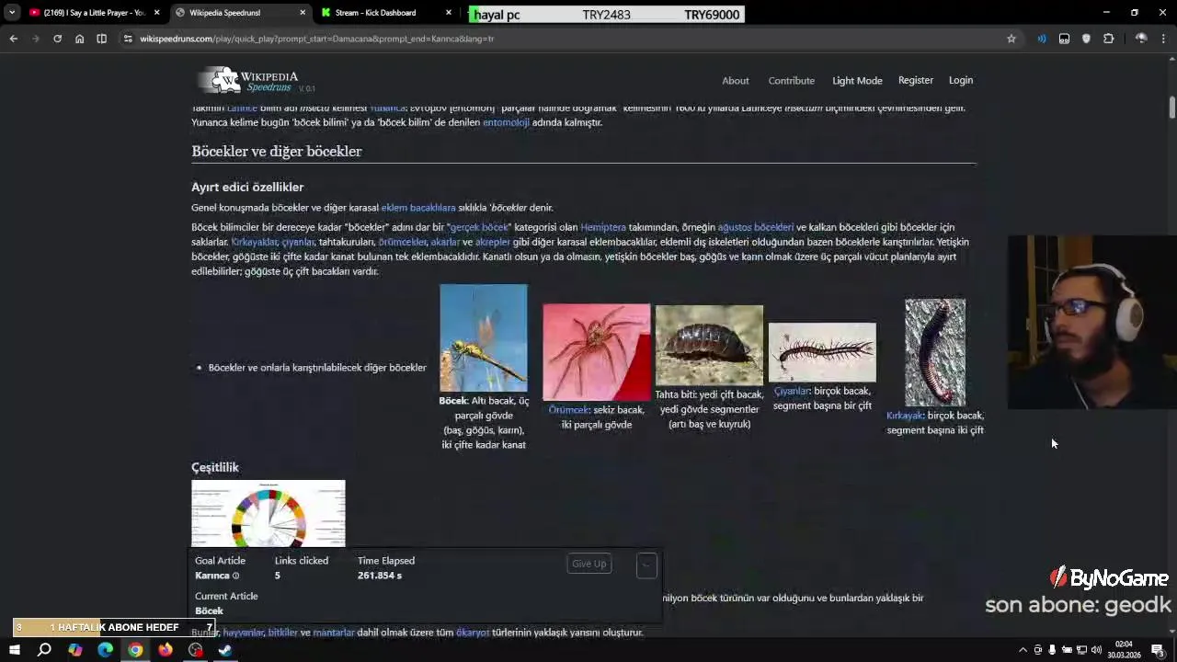Open the Örümcek caption link
Image resolution: width=1177 pixels, height=662 pixels.
pos(568,410)
